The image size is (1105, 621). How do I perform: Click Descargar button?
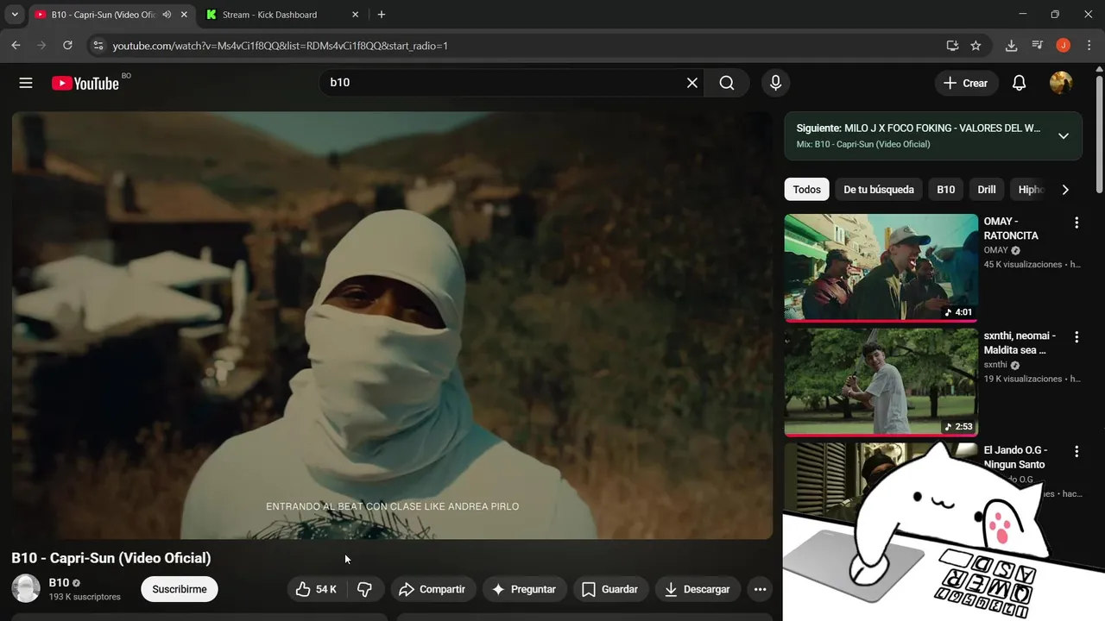(698, 589)
